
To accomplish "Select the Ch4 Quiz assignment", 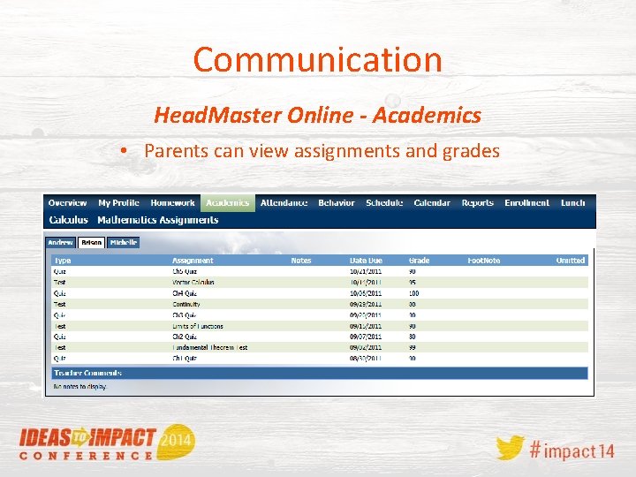I will click(320, 293).
